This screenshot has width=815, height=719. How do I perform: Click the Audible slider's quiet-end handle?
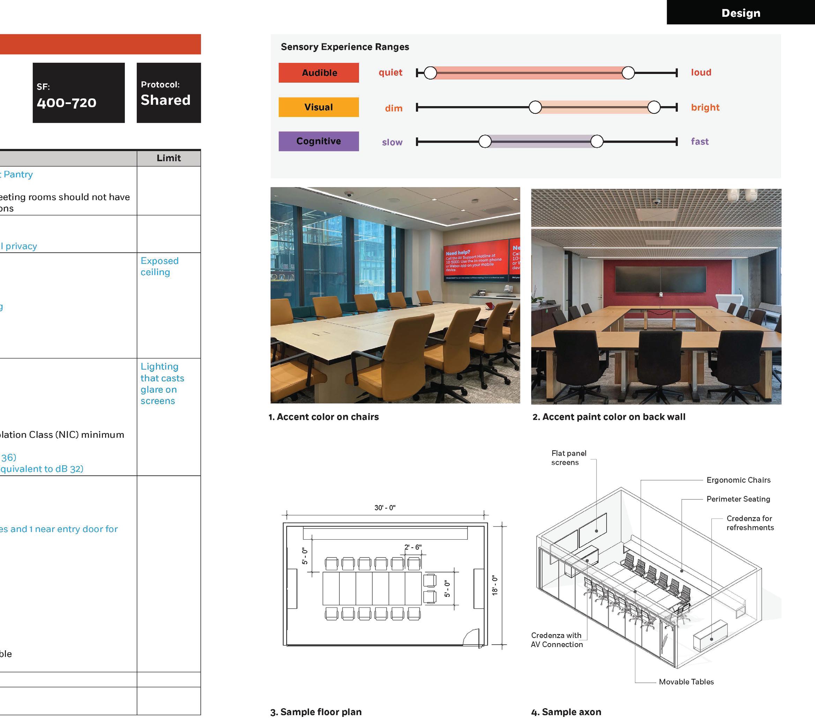pos(430,73)
